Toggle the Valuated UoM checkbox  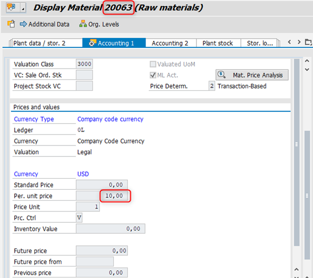pos(153,64)
